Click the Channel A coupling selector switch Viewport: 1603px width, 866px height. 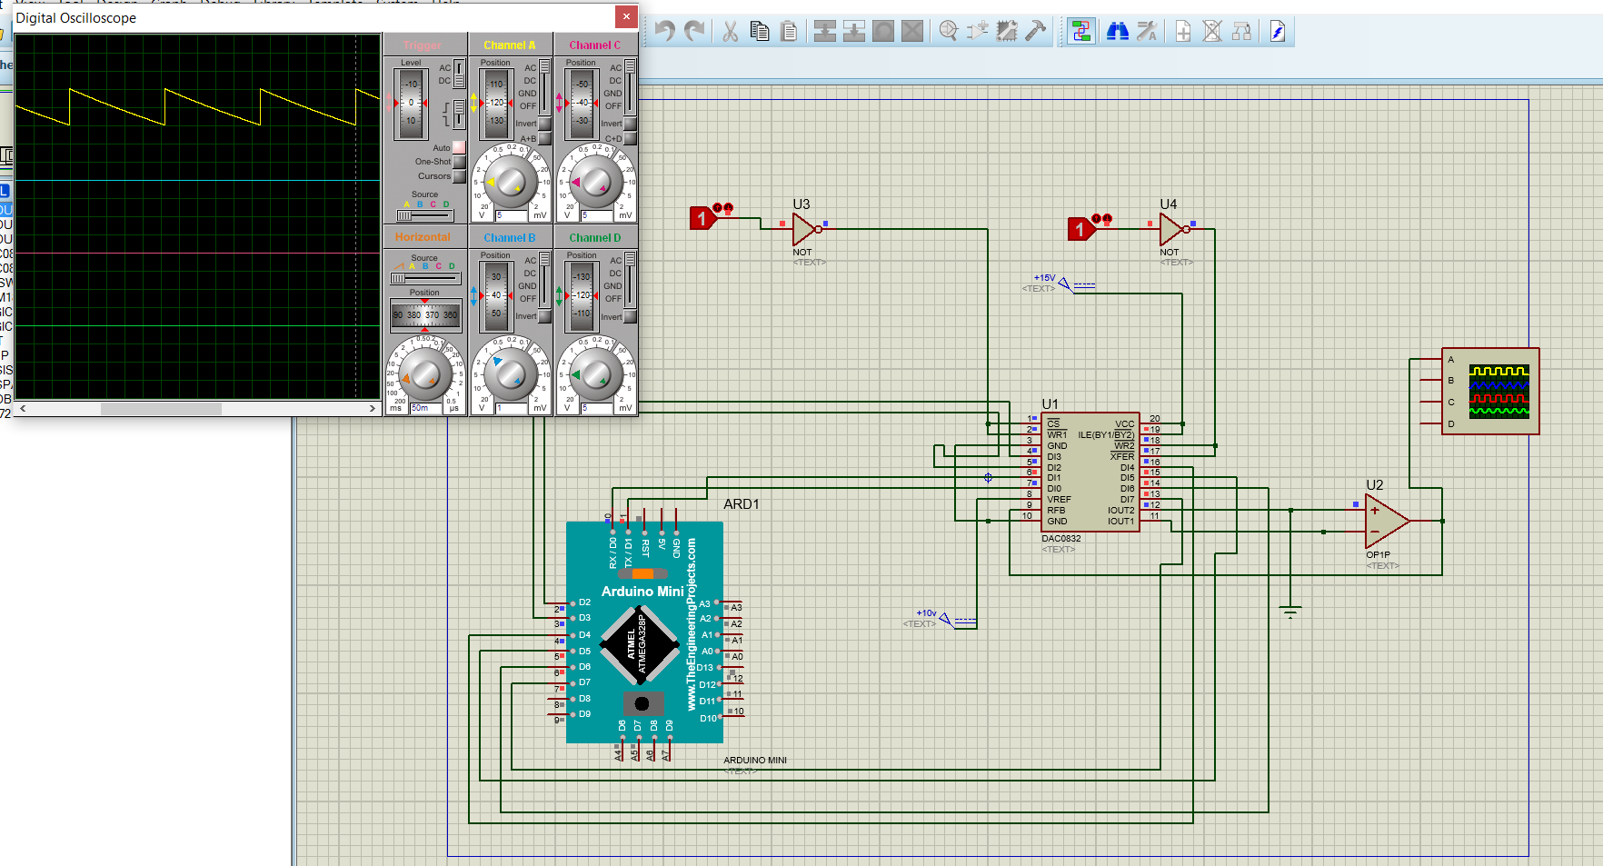(x=545, y=86)
